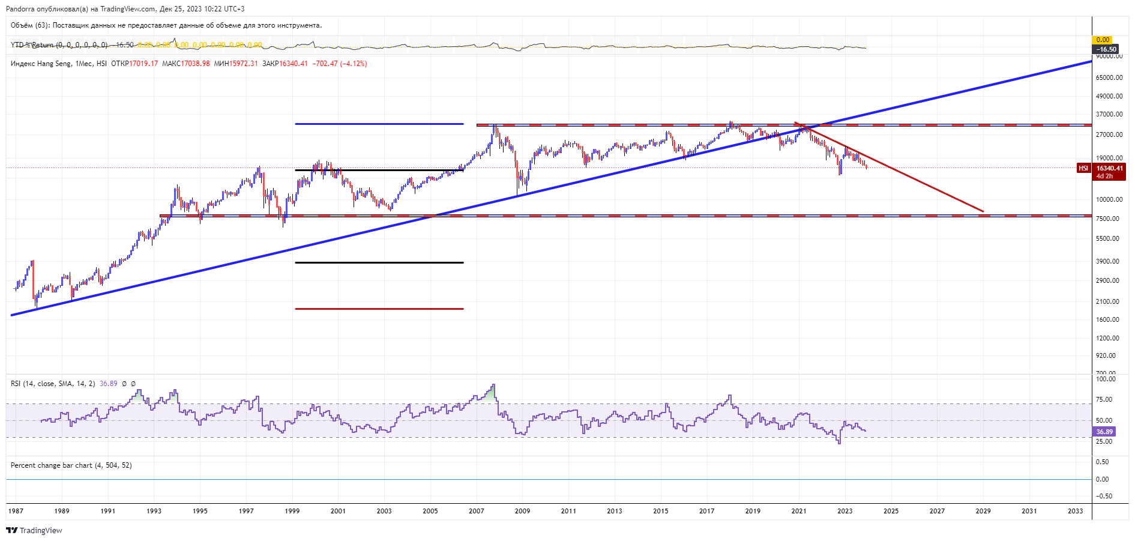Click the 27000.00 price axis label
Screen dimensions: 1135x541
coord(1109,134)
